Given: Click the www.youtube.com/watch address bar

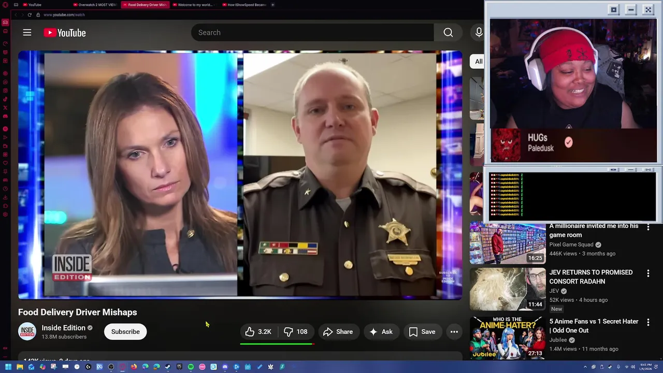Looking at the screenshot, I should (64, 15).
